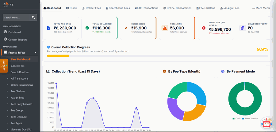Toggle the Bank Transfer legend swatch
Viewport: 276px width, 132px height.
point(243,119)
